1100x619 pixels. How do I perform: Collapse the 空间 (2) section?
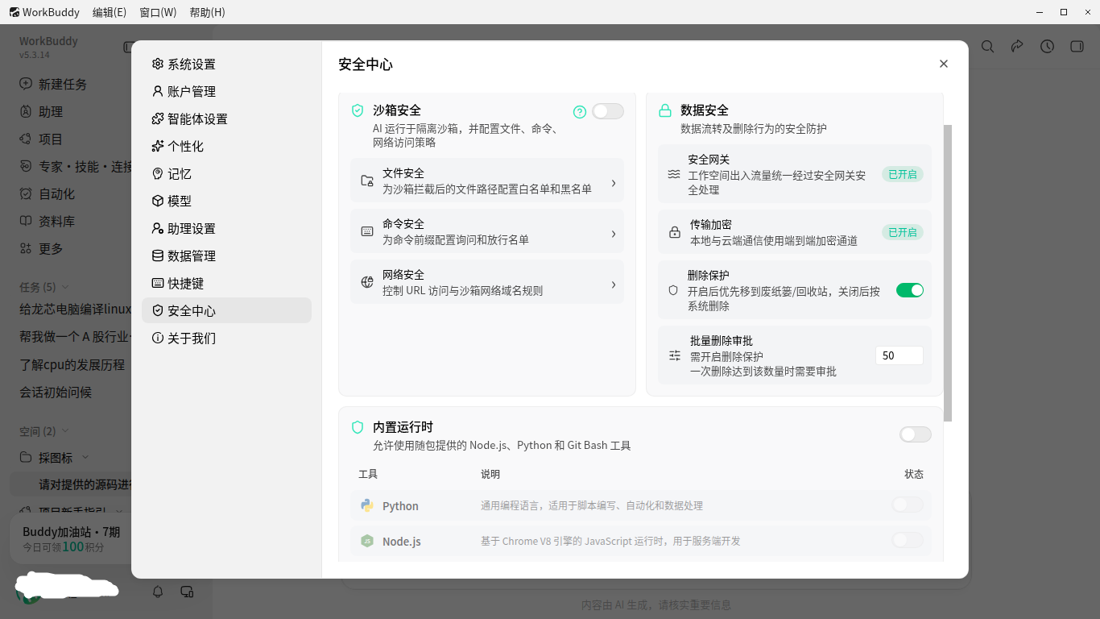tap(65, 431)
